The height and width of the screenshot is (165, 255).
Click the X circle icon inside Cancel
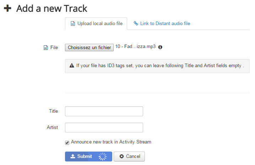(x=121, y=157)
